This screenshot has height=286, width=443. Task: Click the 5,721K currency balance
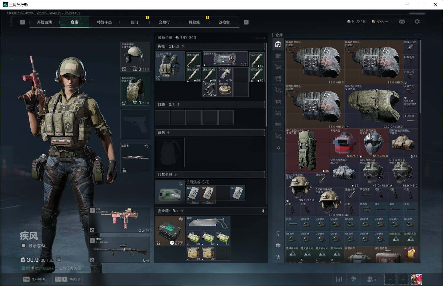(x=356, y=21)
